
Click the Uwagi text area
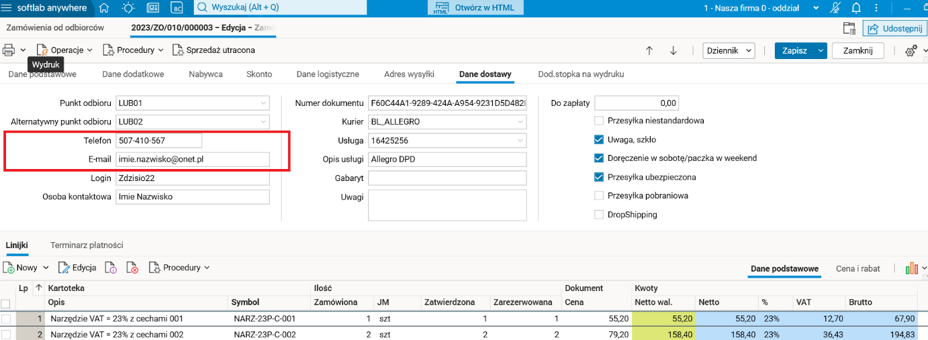pos(448,205)
